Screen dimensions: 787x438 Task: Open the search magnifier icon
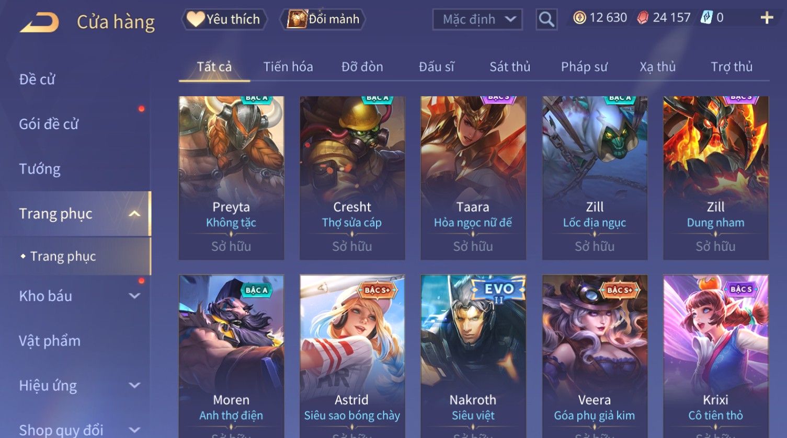[x=546, y=19]
